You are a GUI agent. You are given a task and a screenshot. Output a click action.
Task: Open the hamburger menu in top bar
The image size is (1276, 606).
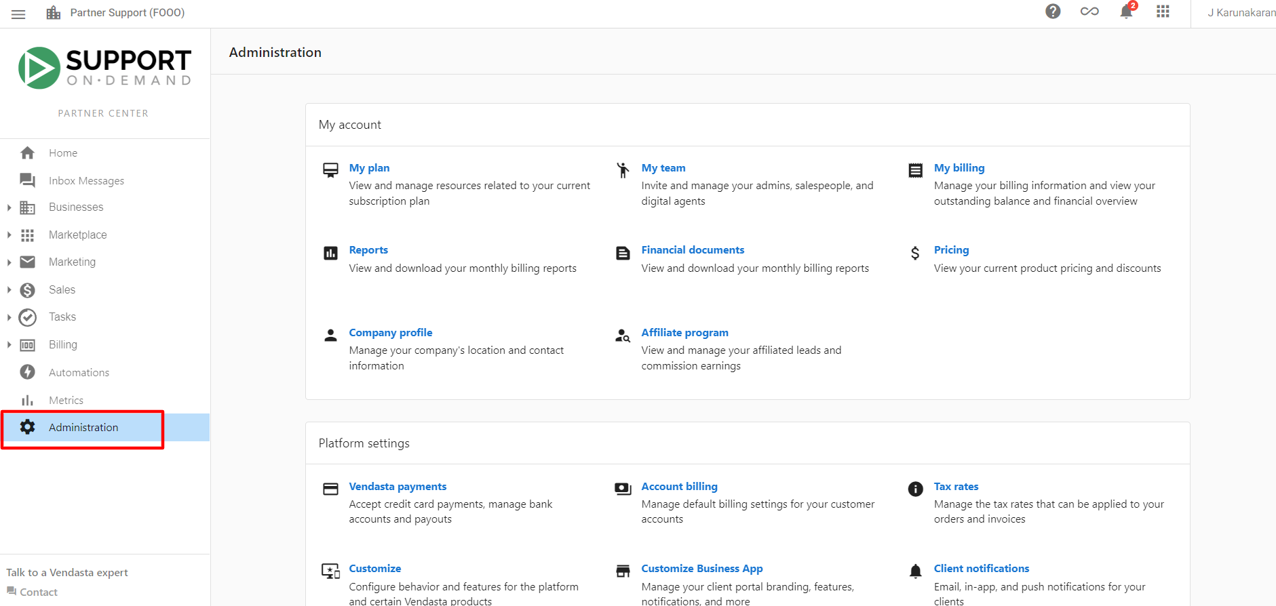18,14
